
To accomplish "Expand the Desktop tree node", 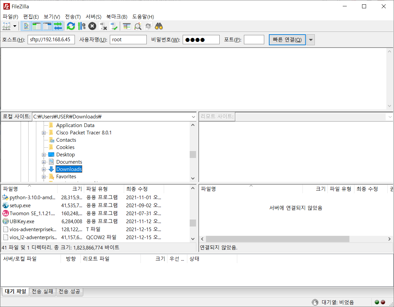I will (x=44, y=155).
